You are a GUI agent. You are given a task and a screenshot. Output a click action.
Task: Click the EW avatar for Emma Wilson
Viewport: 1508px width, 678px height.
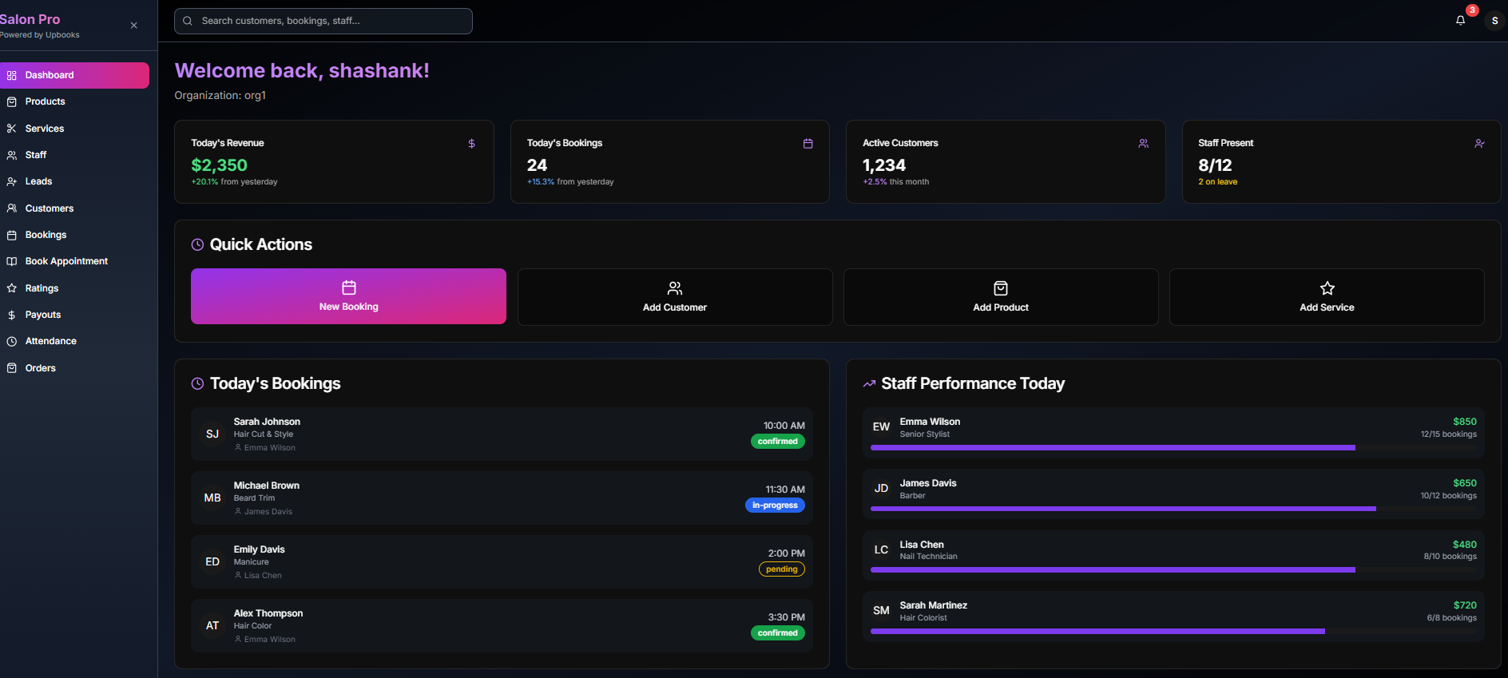click(881, 427)
